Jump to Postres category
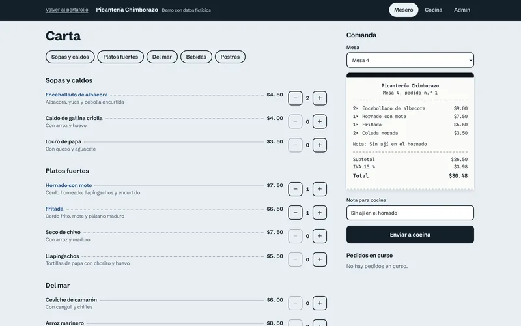521x326 pixels. 230,57
